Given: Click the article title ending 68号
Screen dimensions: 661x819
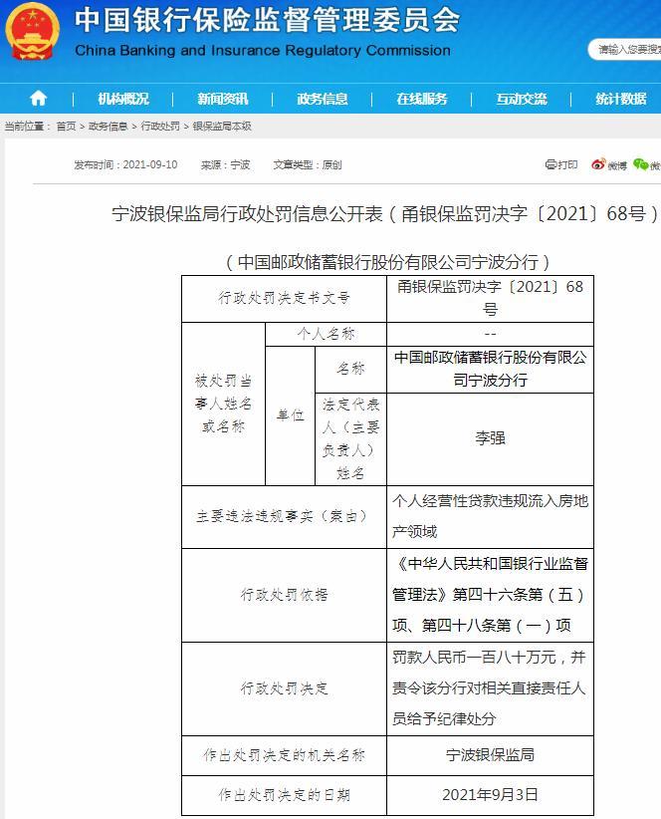Looking at the screenshot, I should [x=385, y=213].
